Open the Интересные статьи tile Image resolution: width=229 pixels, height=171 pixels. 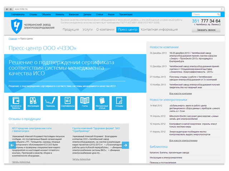(102, 103)
